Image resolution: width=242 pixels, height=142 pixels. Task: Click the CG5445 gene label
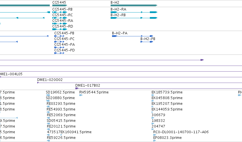tap(59, 3)
